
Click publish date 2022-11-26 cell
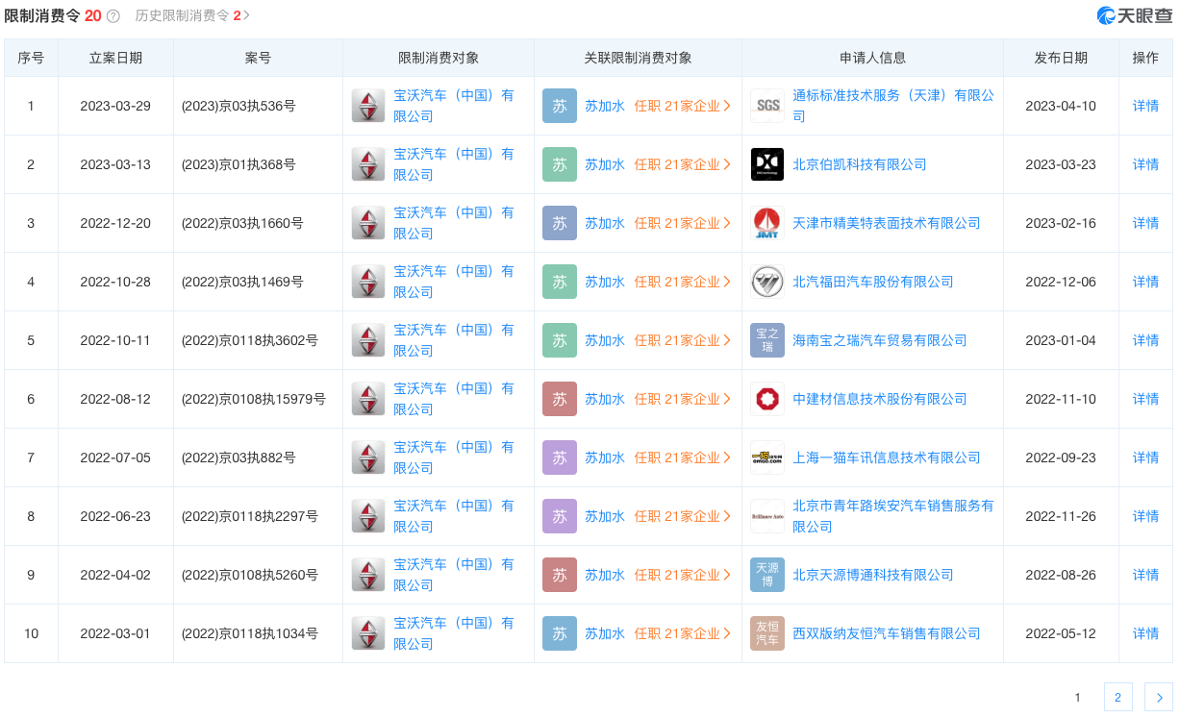pyautogui.click(x=1061, y=516)
